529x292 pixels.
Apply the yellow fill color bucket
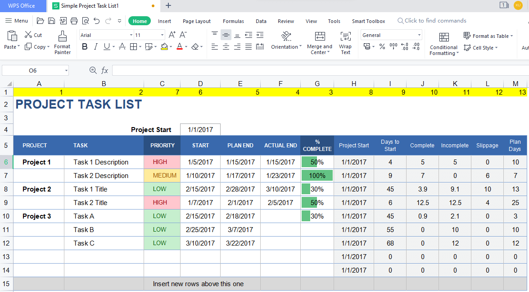(x=164, y=46)
